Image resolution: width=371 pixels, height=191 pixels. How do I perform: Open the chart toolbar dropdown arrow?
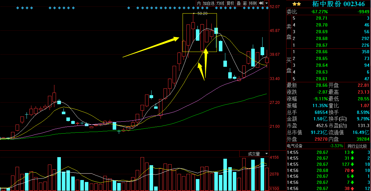(266, 3)
